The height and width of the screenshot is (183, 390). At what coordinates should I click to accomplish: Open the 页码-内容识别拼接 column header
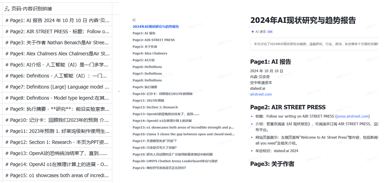coord(32,9)
